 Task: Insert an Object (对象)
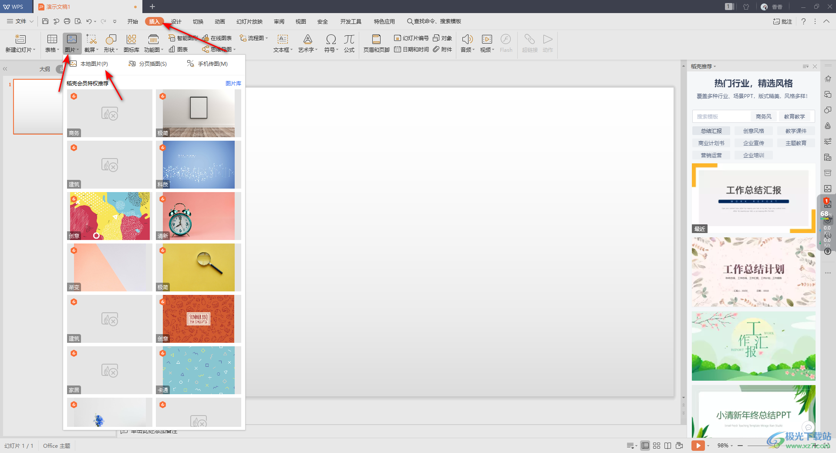442,38
